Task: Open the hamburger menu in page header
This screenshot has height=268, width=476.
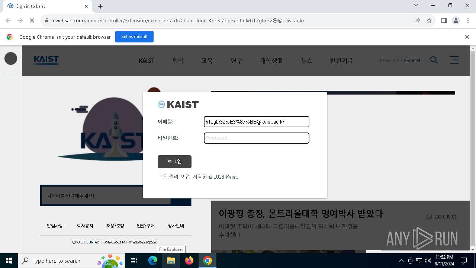Action: 454,60
